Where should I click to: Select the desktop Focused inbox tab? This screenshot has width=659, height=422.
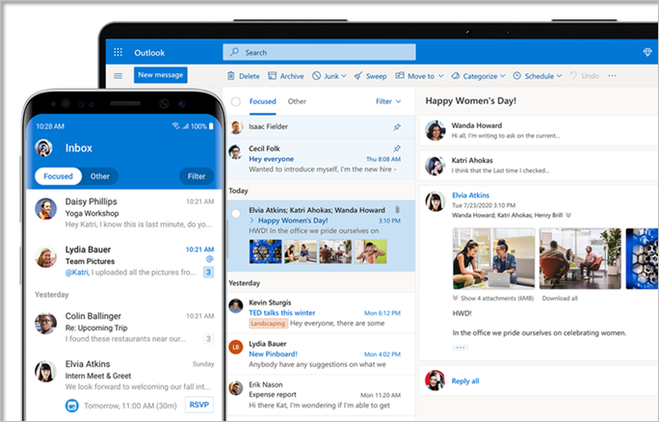pos(263,101)
